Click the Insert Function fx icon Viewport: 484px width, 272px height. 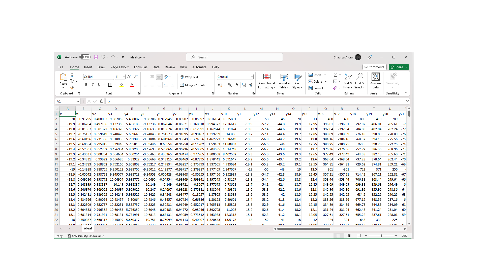(101, 101)
